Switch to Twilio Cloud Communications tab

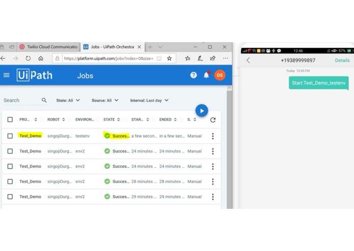click(48, 47)
